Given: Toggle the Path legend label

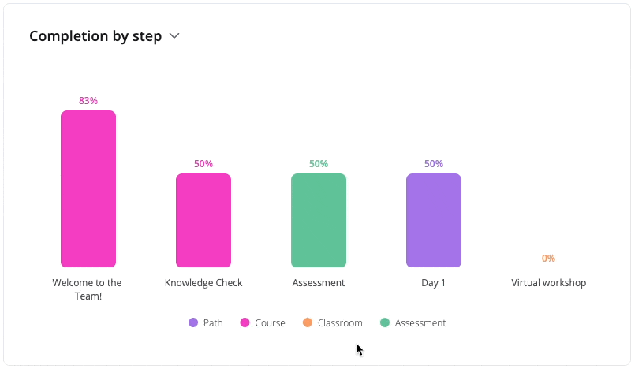Looking at the screenshot, I should (x=213, y=322).
